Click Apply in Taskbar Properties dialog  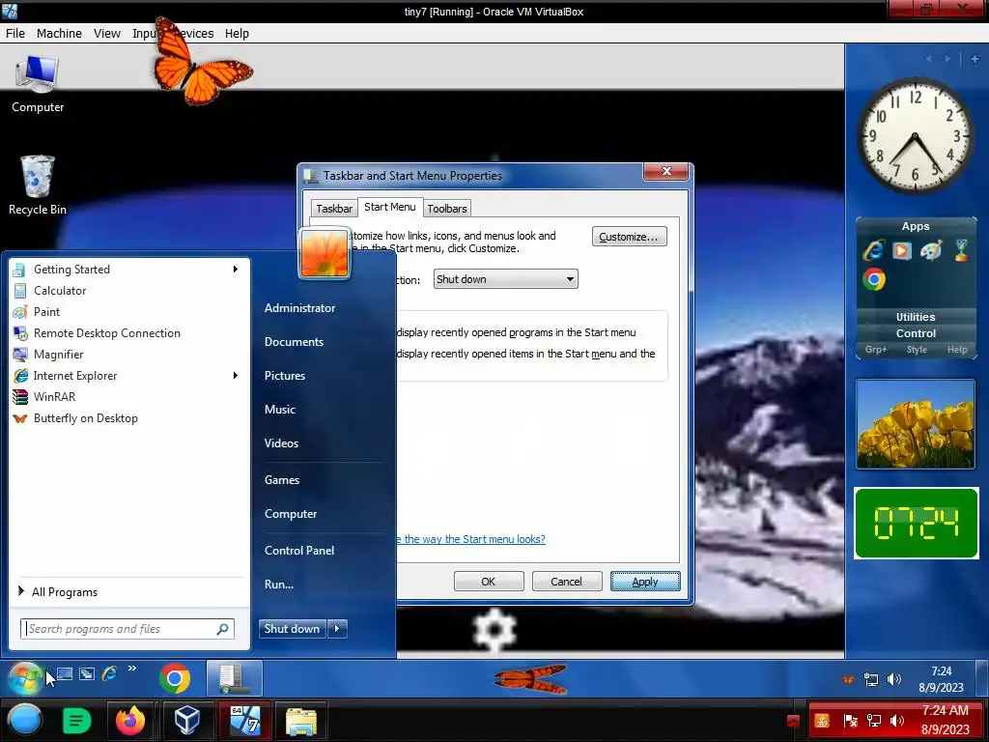644,581
